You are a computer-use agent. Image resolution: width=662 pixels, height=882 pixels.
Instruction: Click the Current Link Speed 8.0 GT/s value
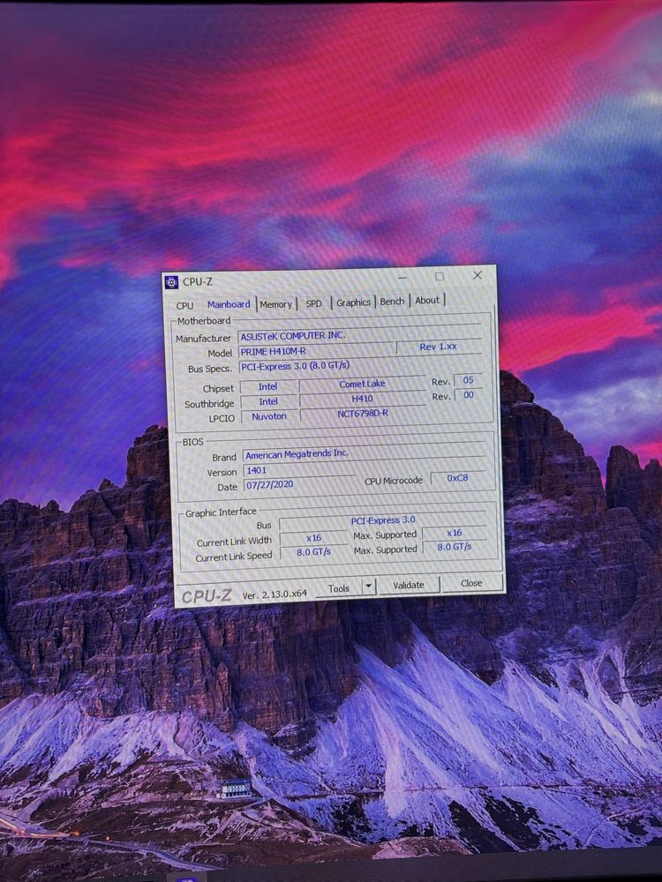click(313, 552)
